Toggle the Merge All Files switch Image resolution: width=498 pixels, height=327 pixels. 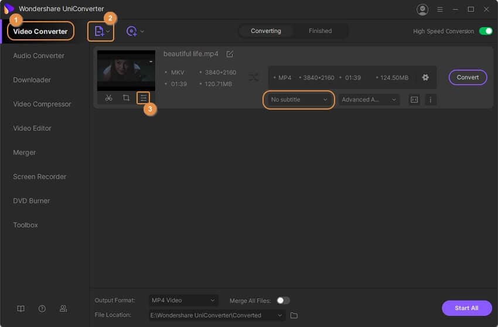click(283, 300)
